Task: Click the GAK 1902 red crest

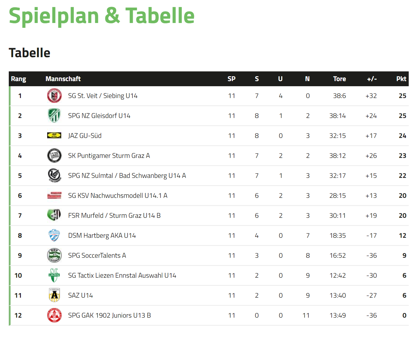Action: point(54,315)
